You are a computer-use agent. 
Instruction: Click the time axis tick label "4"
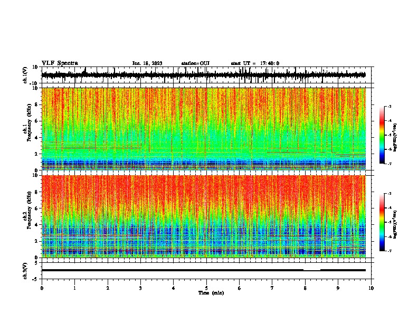[x=174, y=288]
